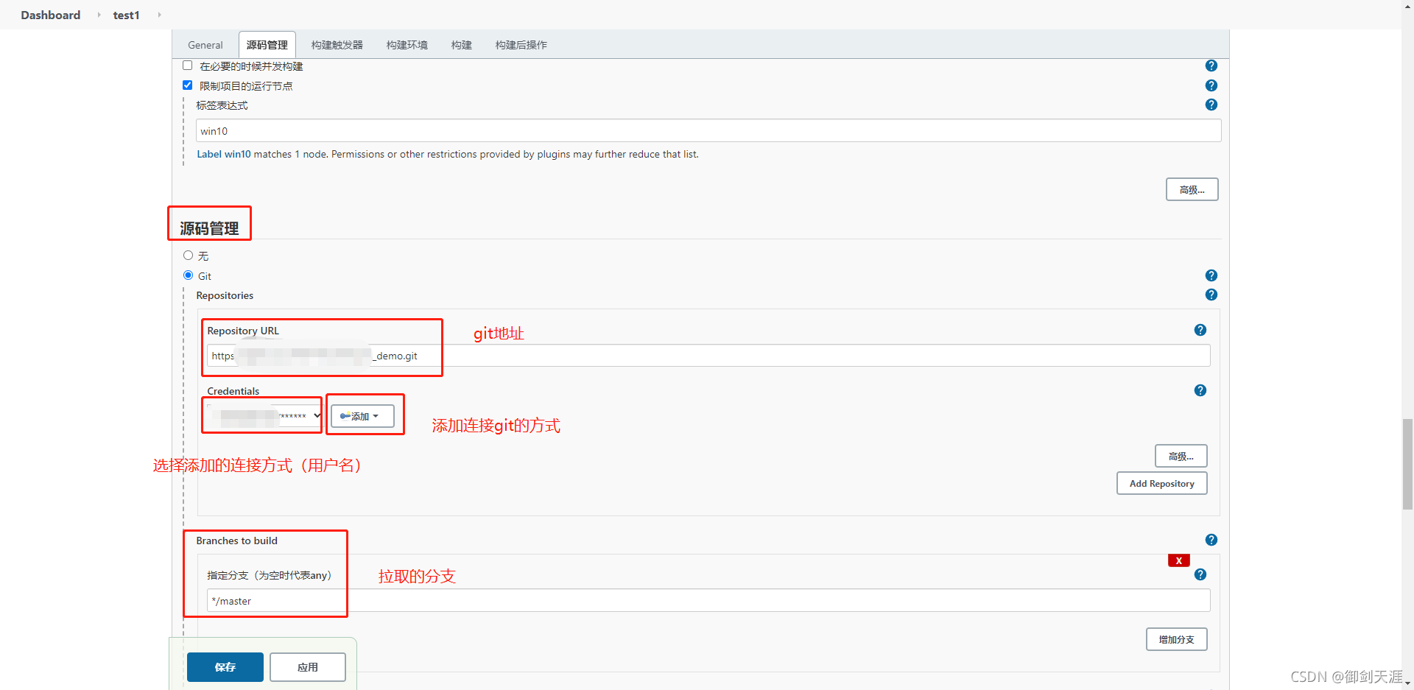Open the Credentials selection dropdown

[x=264, y=415]
